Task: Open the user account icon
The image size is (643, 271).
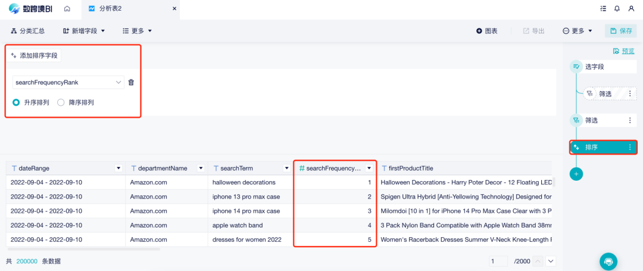Action: pyautogui.click(x=631, y=8)
